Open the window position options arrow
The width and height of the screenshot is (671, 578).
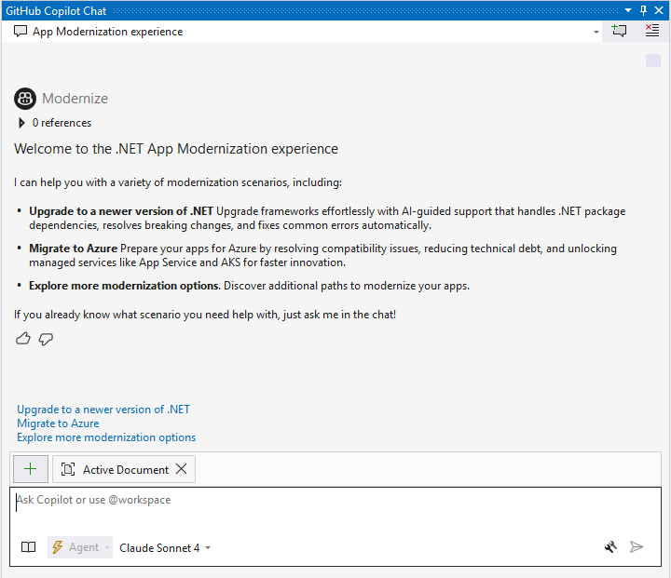coord(628,10)
